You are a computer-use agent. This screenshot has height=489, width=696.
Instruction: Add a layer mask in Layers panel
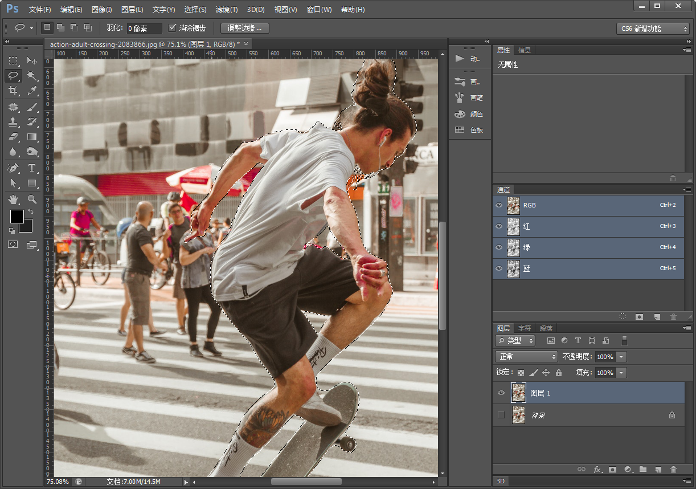click(612, 470)
